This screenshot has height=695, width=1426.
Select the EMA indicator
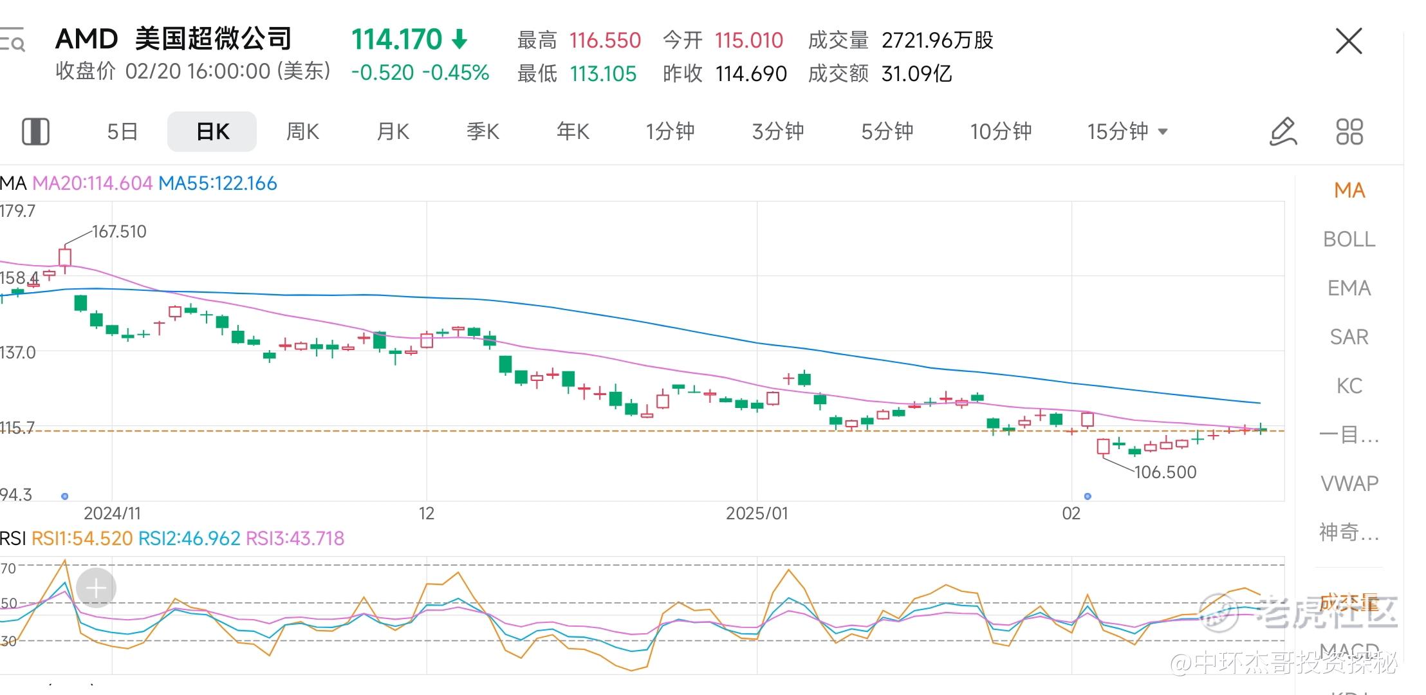[1349, 288]
